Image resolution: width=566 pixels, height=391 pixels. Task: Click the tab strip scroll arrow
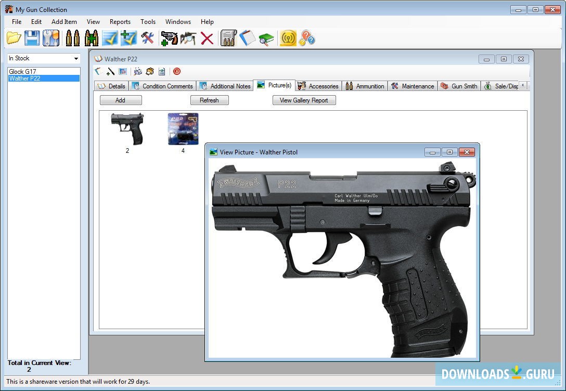point(523,85)
